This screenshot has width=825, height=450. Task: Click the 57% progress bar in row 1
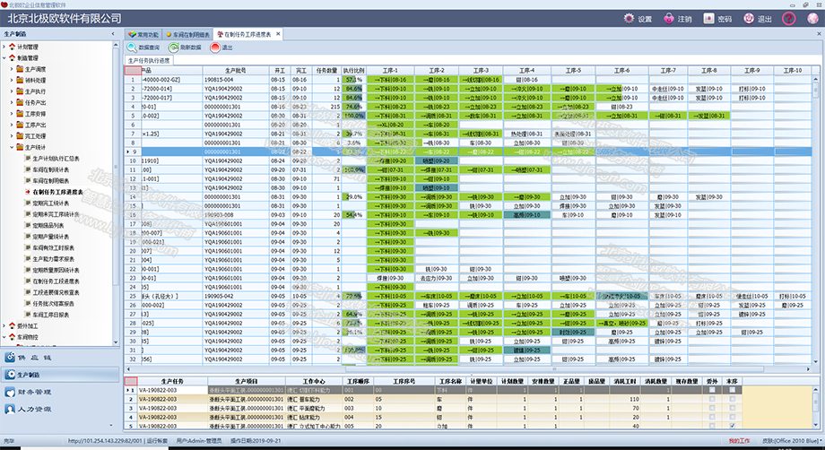click(354, 80)
